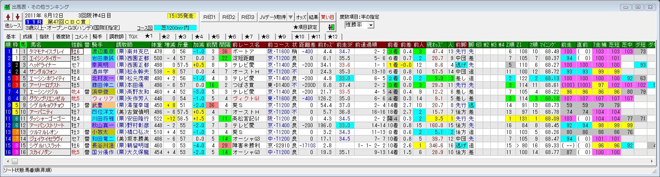660x177 pixels.
Task: Open the JVデータ取得 dropdown arrow
Action: (x=290, y=17)
